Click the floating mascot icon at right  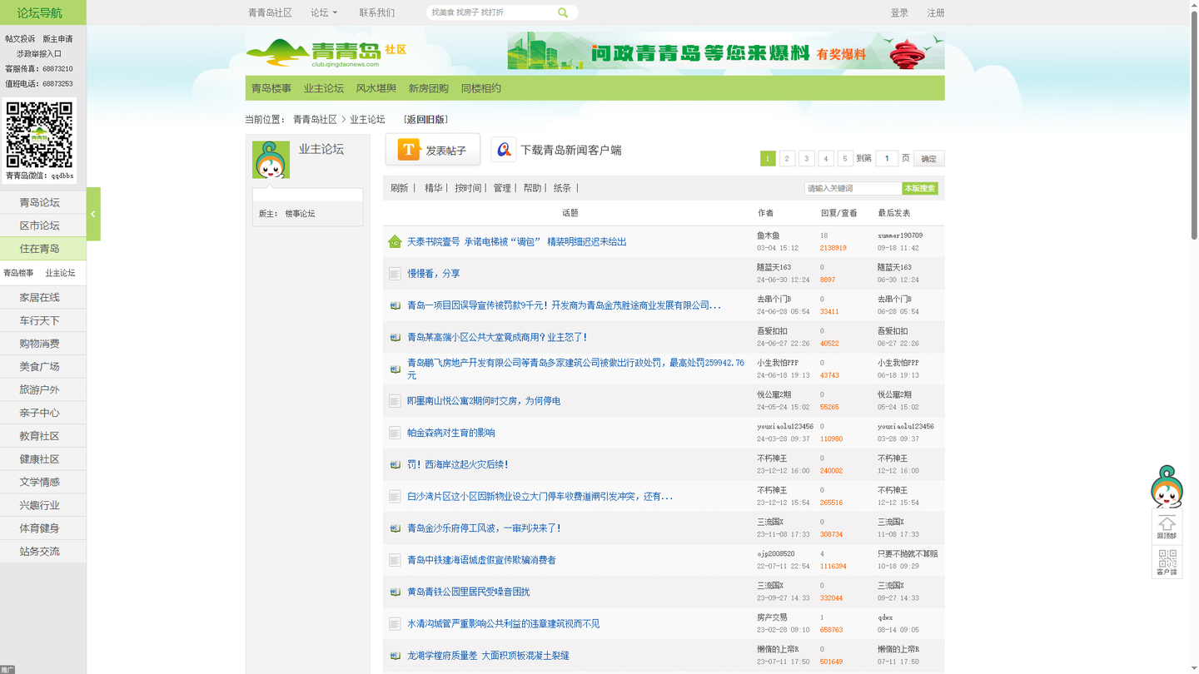click(x=1167, y=487)
